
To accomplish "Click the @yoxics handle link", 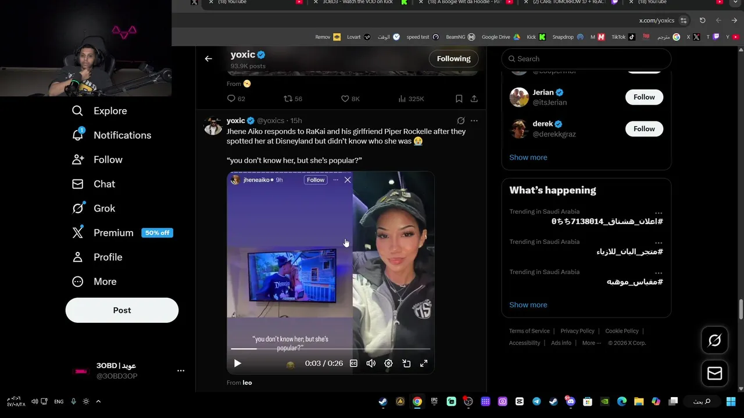I will coord(271,121).
